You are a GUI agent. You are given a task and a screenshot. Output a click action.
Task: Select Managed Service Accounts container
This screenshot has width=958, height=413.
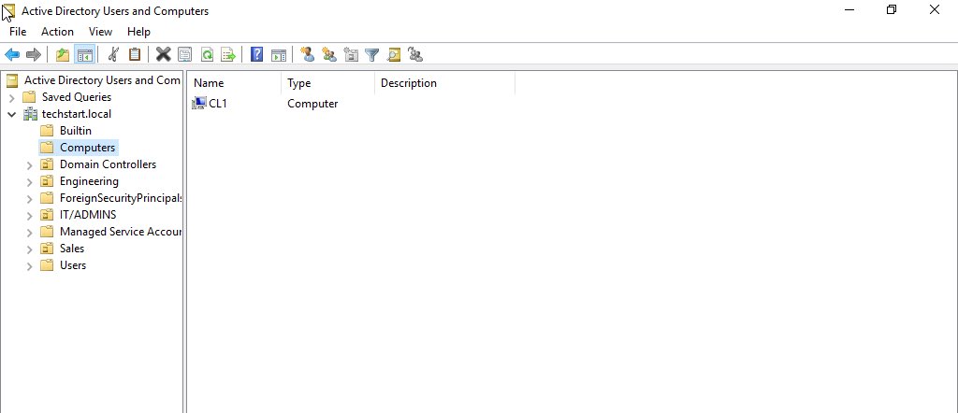tap(121, 231)
